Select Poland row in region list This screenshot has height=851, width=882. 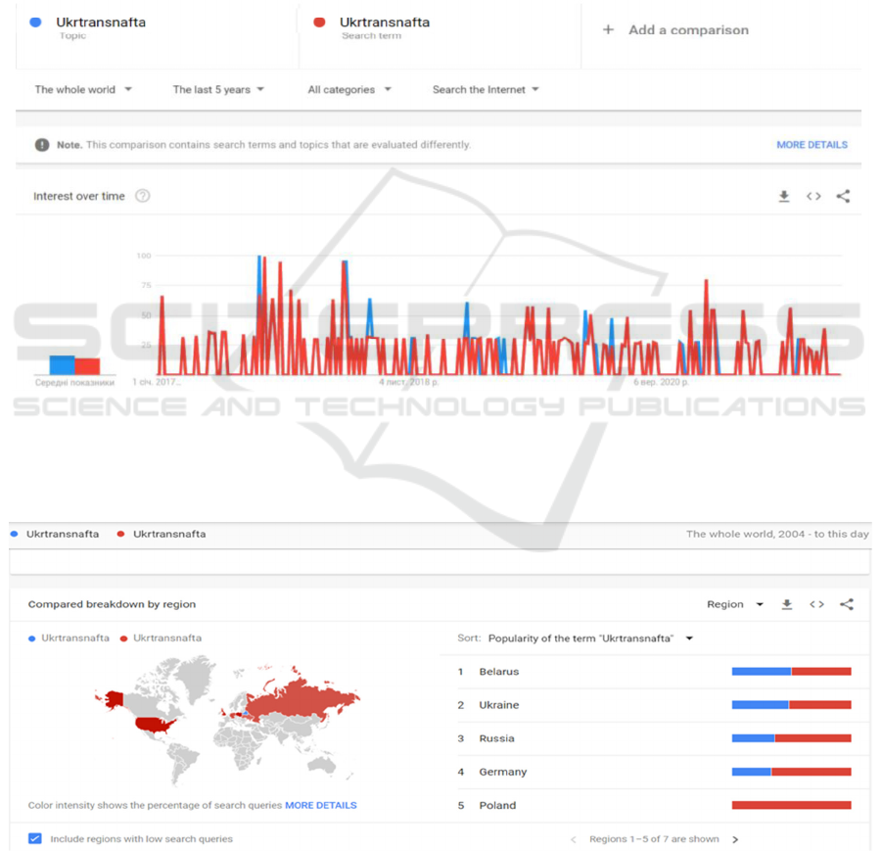coord(655,805)
